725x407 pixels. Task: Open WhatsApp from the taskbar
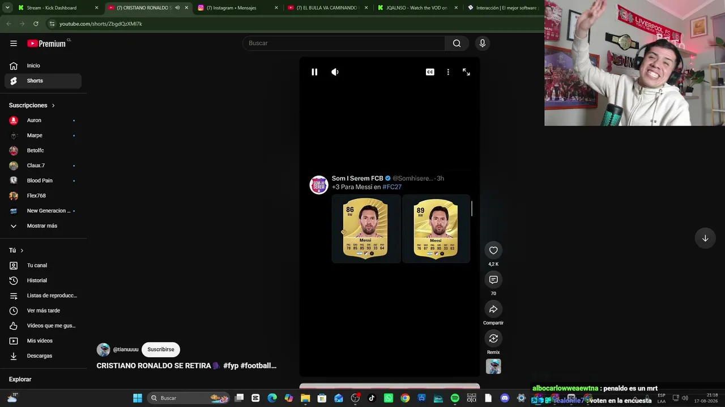pos(389,398)
